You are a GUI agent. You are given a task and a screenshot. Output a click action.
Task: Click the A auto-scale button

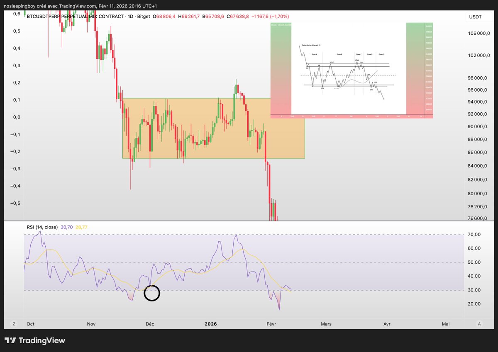click(x=479, y=324)
